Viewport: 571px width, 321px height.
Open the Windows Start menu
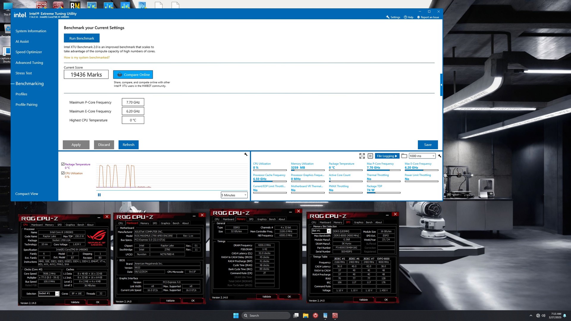236,315
